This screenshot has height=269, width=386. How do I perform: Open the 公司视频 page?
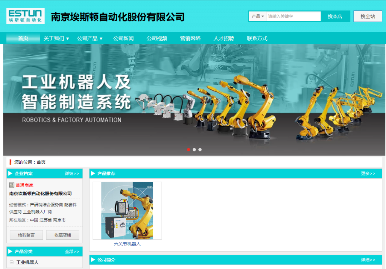(x=157, y=38)
